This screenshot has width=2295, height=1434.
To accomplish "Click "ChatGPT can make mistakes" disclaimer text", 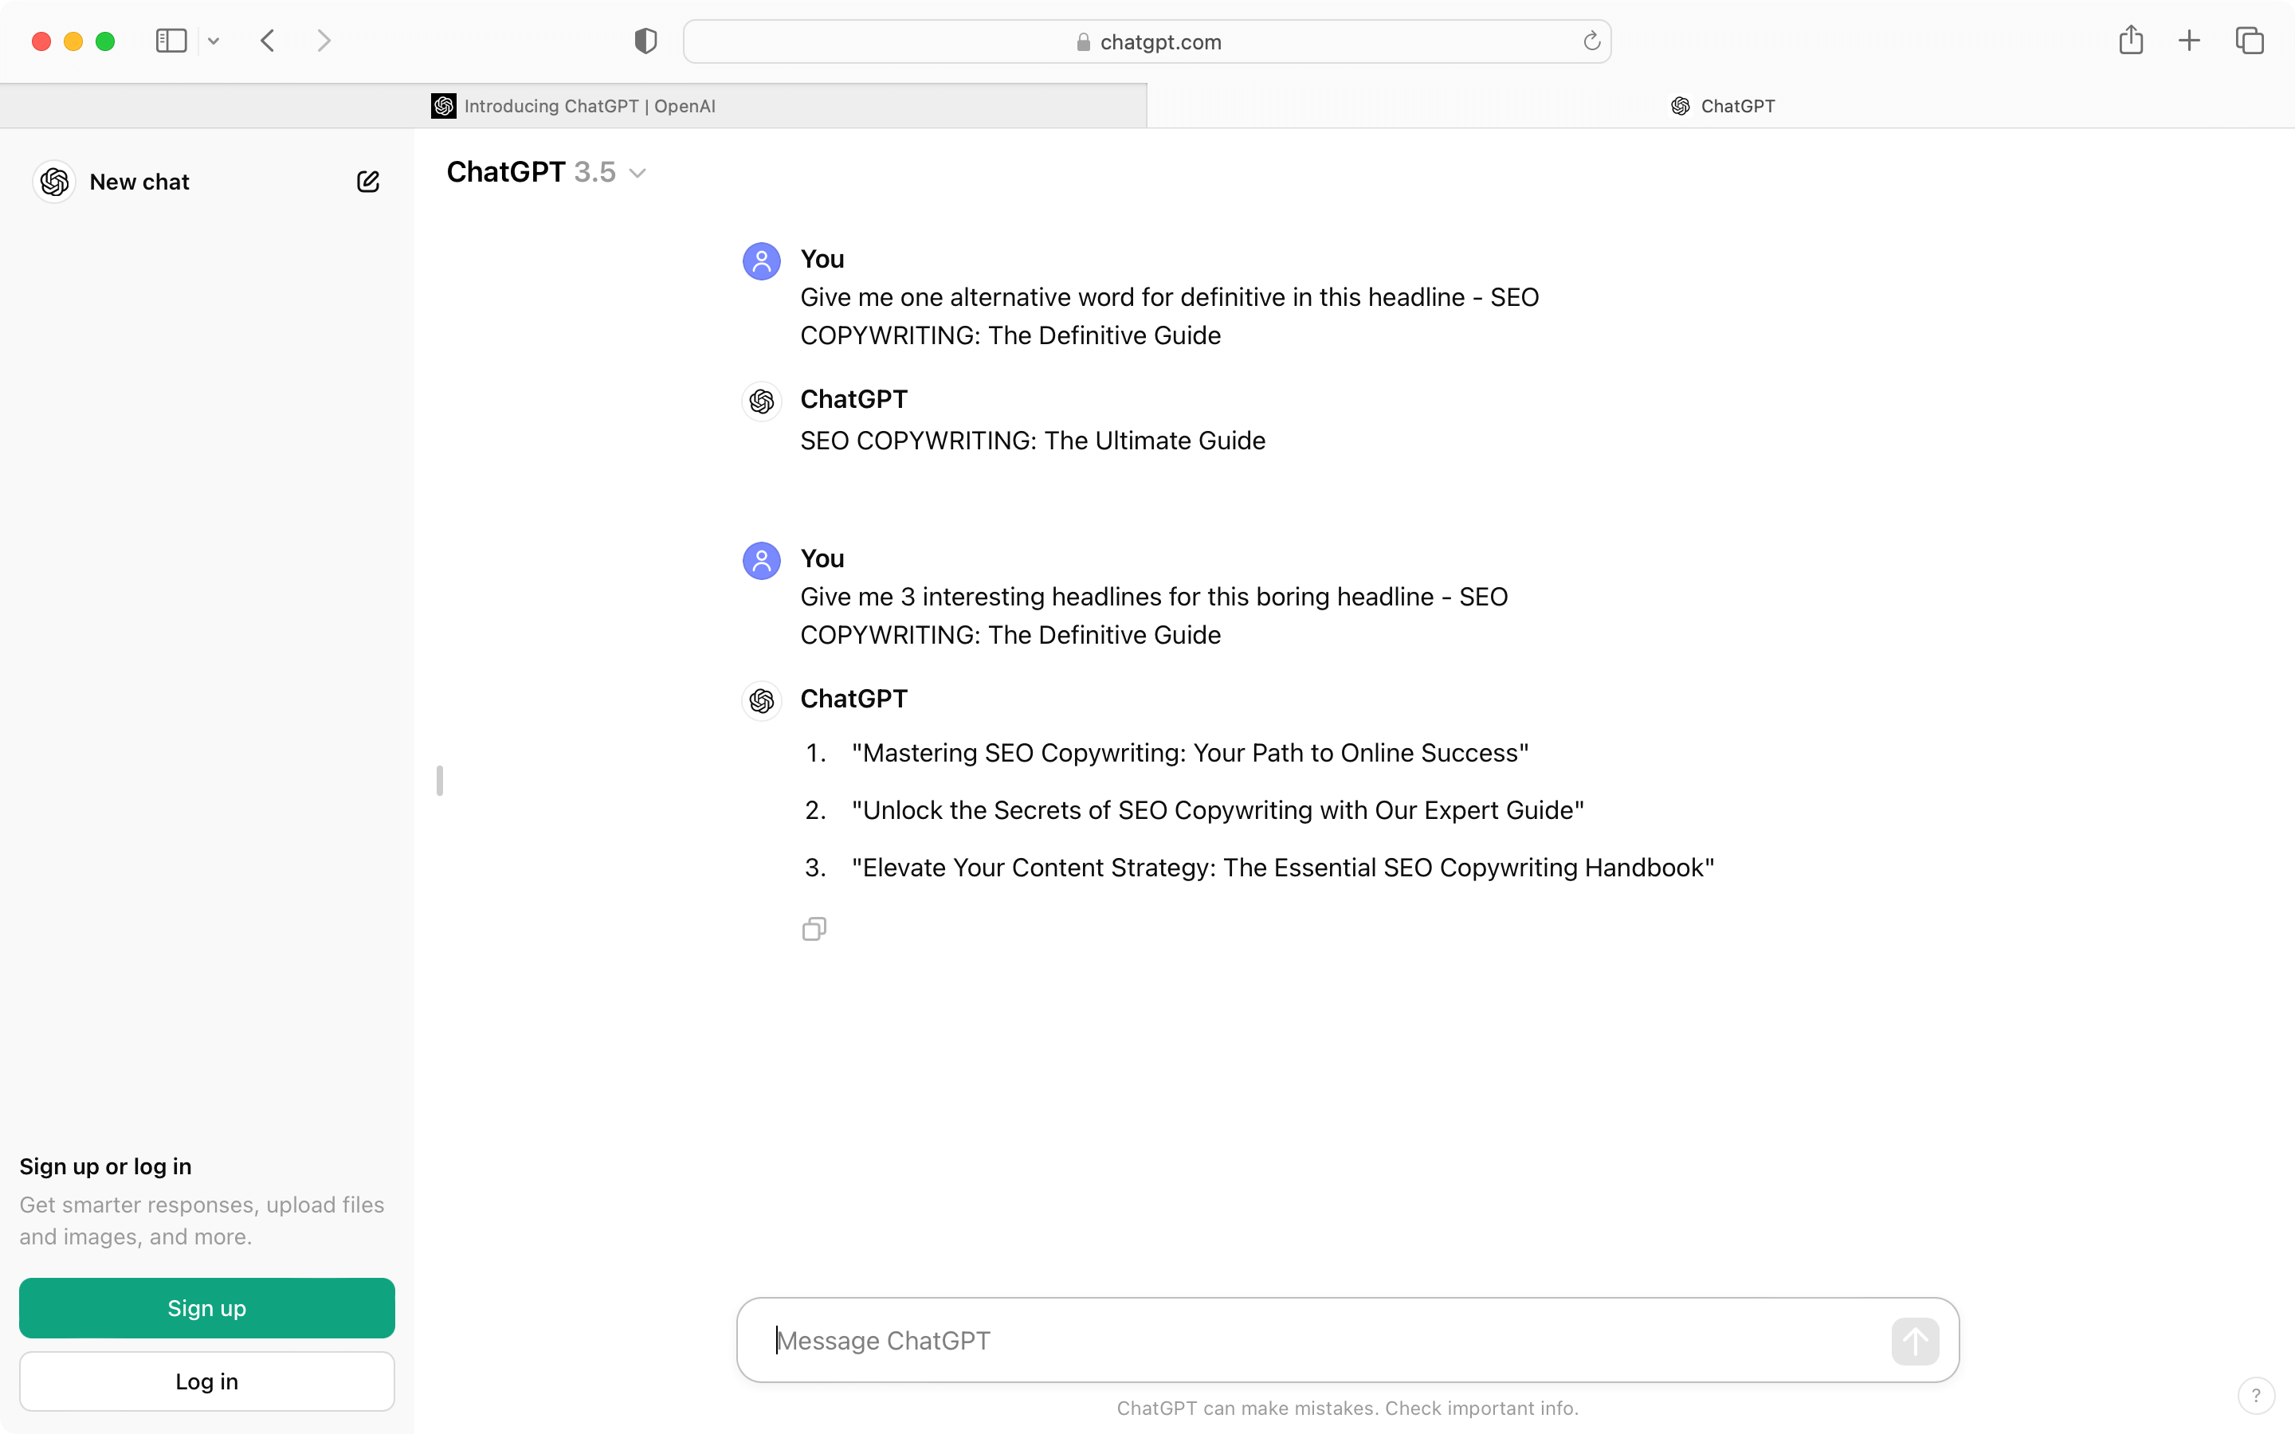I will [x=1348, y=1409].
